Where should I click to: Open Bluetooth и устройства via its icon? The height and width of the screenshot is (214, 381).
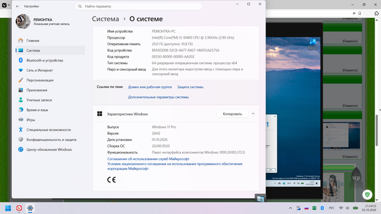point(21,60)
